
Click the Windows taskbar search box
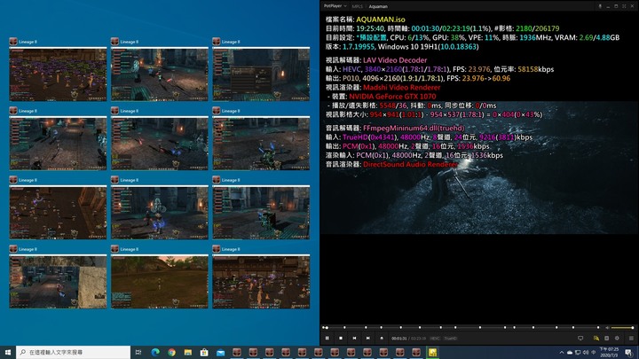tap(74, 352)
